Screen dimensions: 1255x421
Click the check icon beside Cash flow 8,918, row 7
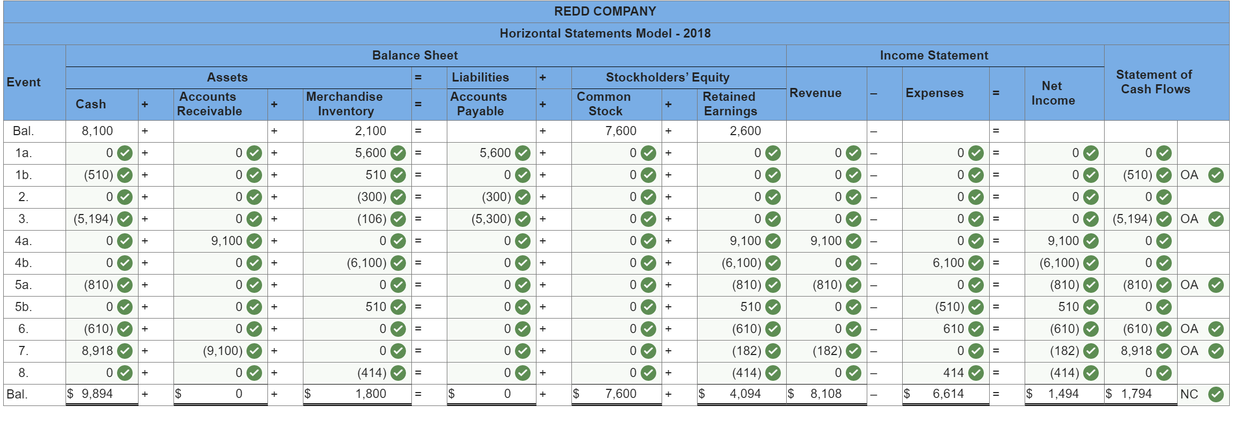coord(1164,351)
